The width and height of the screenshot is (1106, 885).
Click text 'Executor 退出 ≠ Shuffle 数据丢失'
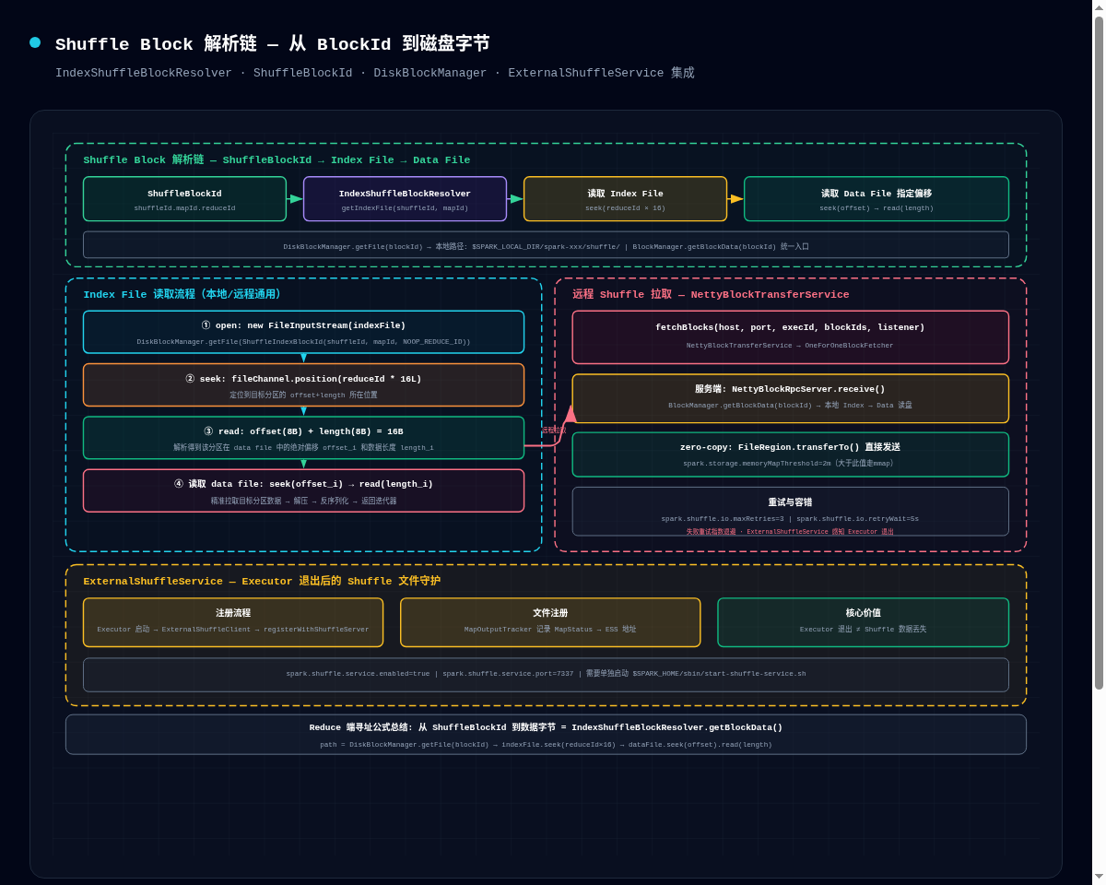(x=863, y=629)
